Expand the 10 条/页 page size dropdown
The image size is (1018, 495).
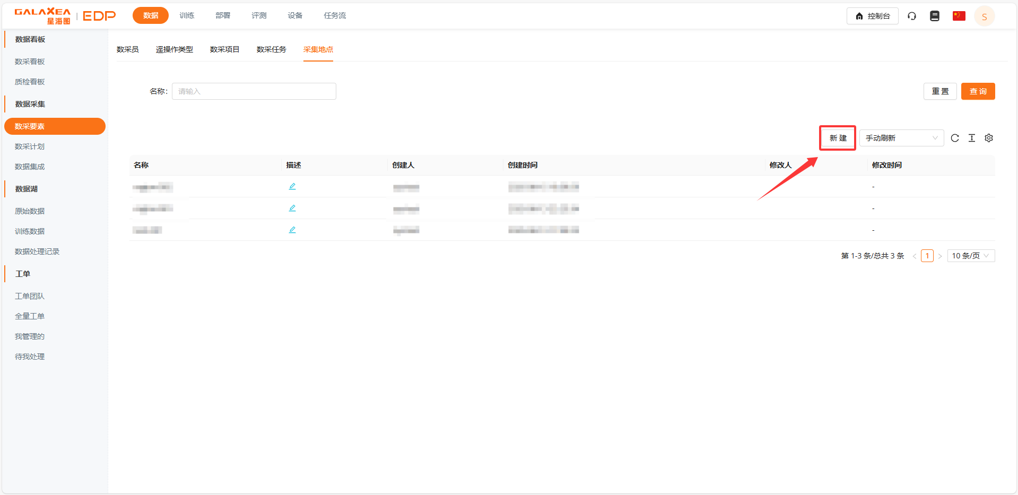click(970, 256)
